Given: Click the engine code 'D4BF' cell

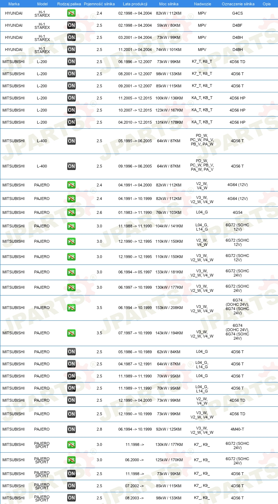Looking at the screenshot, I should (238, 25).
